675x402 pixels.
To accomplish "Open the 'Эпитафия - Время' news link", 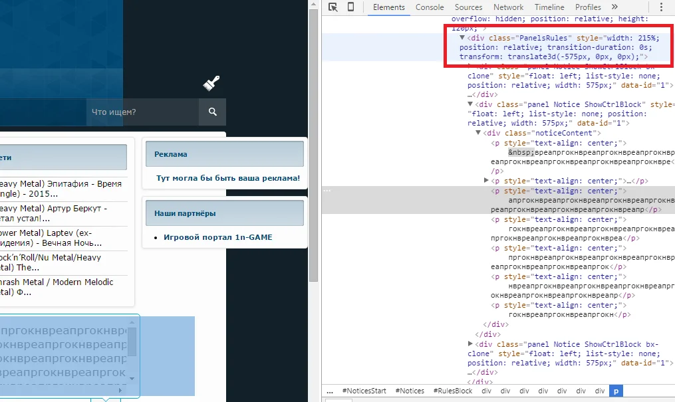I will pyautogui.click(x=61, y=189).
